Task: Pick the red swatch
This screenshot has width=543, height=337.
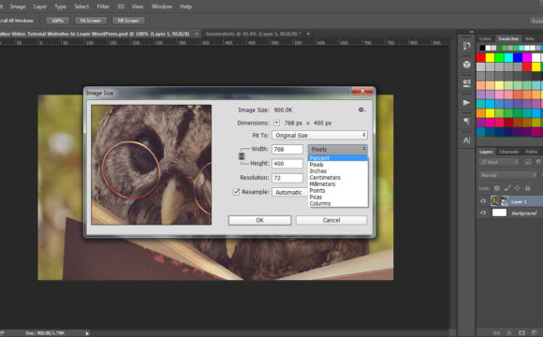Action: 480,57
